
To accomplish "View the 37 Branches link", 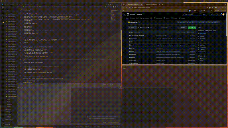I will click(x=142, y=28).
